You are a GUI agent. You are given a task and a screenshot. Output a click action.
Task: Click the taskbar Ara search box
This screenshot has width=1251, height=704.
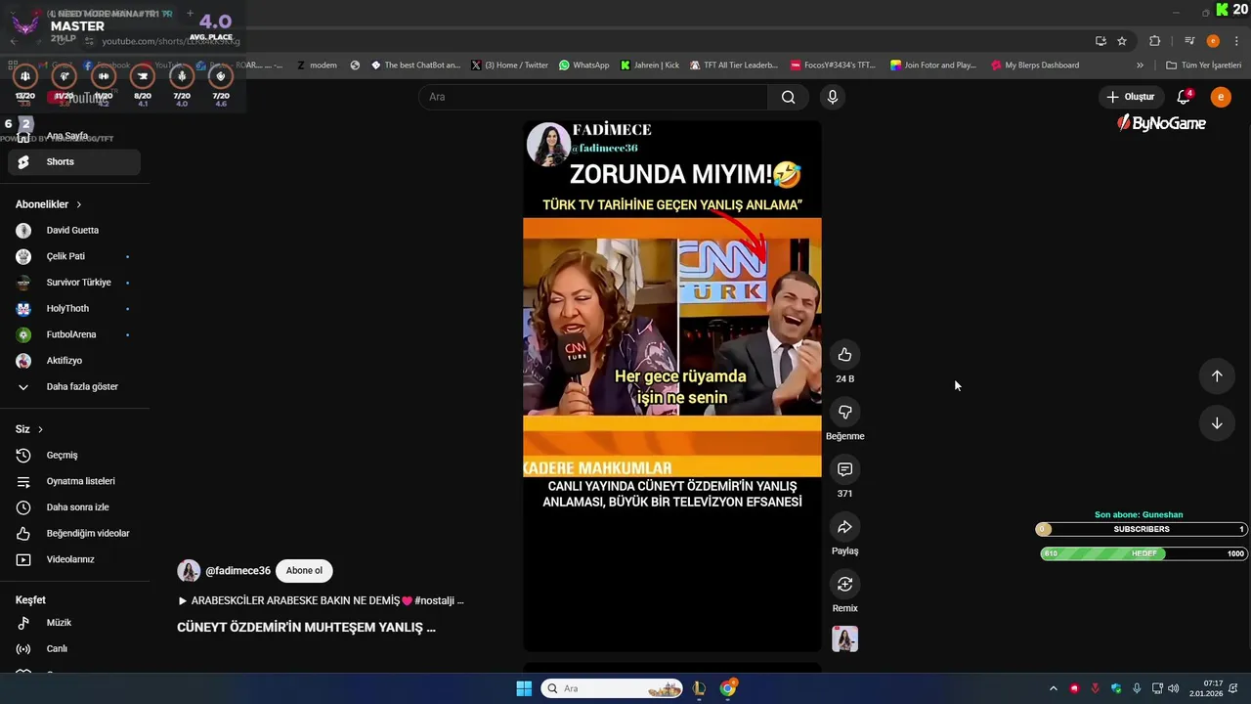(613, 688)
